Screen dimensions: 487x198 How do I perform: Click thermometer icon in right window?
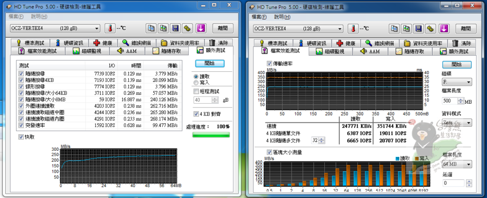click(x=353, y=29)
